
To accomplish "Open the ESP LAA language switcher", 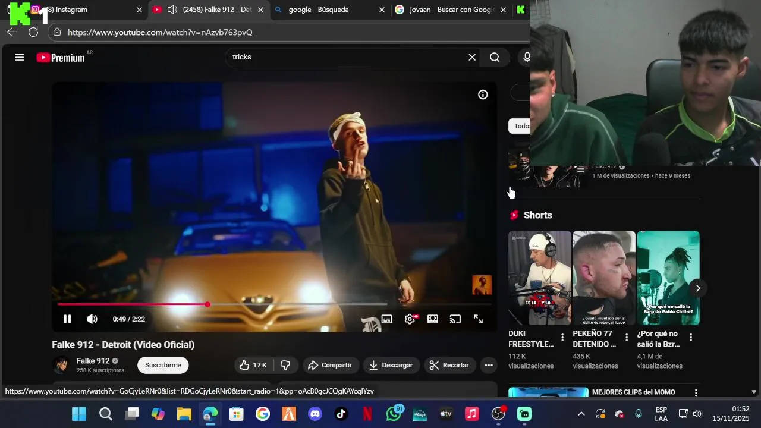I will [x=661, y=414].
